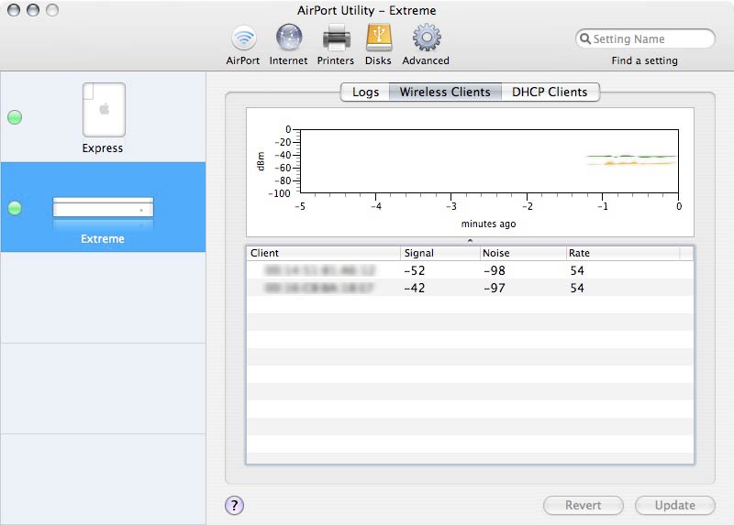Select the second client's blurred MAC address
The width and height of the screenshot is (734, 525).
pyautogui.click(x=318, y=288)
